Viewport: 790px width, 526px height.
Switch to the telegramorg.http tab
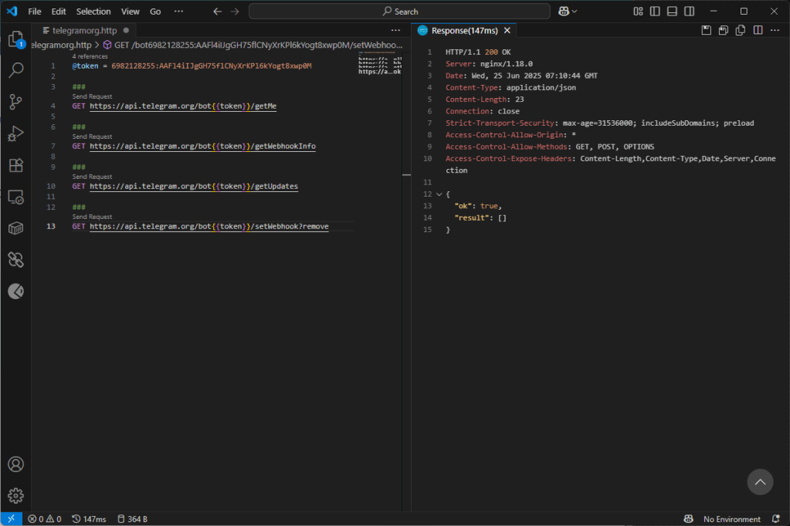[x=83, y=30]
